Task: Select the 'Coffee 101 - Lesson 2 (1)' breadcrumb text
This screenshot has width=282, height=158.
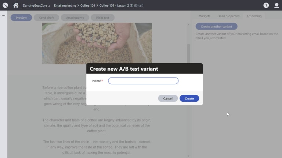Action: point(116,5)
